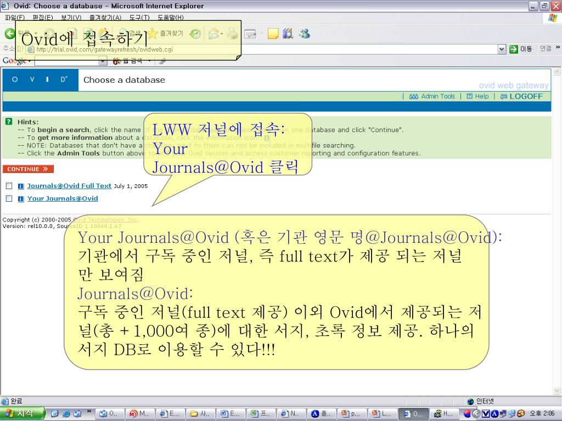
Task: Open Favorites star in the toolbar
Action: pos(153,33)
